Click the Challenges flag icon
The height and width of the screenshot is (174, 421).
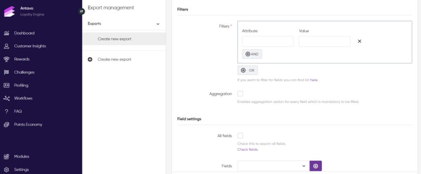[x=7, y=72]
